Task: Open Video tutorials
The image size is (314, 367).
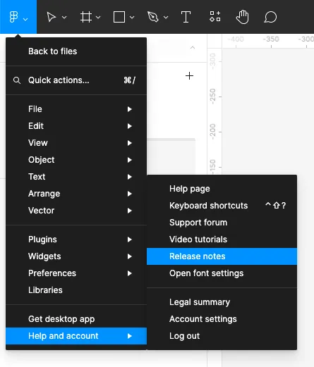Action: pos(222,240)
